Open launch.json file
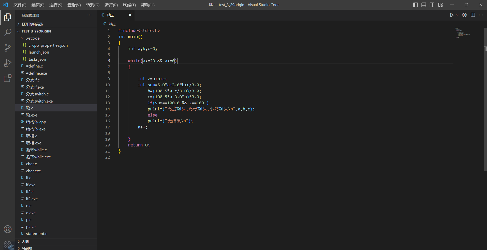 (56, 52)
